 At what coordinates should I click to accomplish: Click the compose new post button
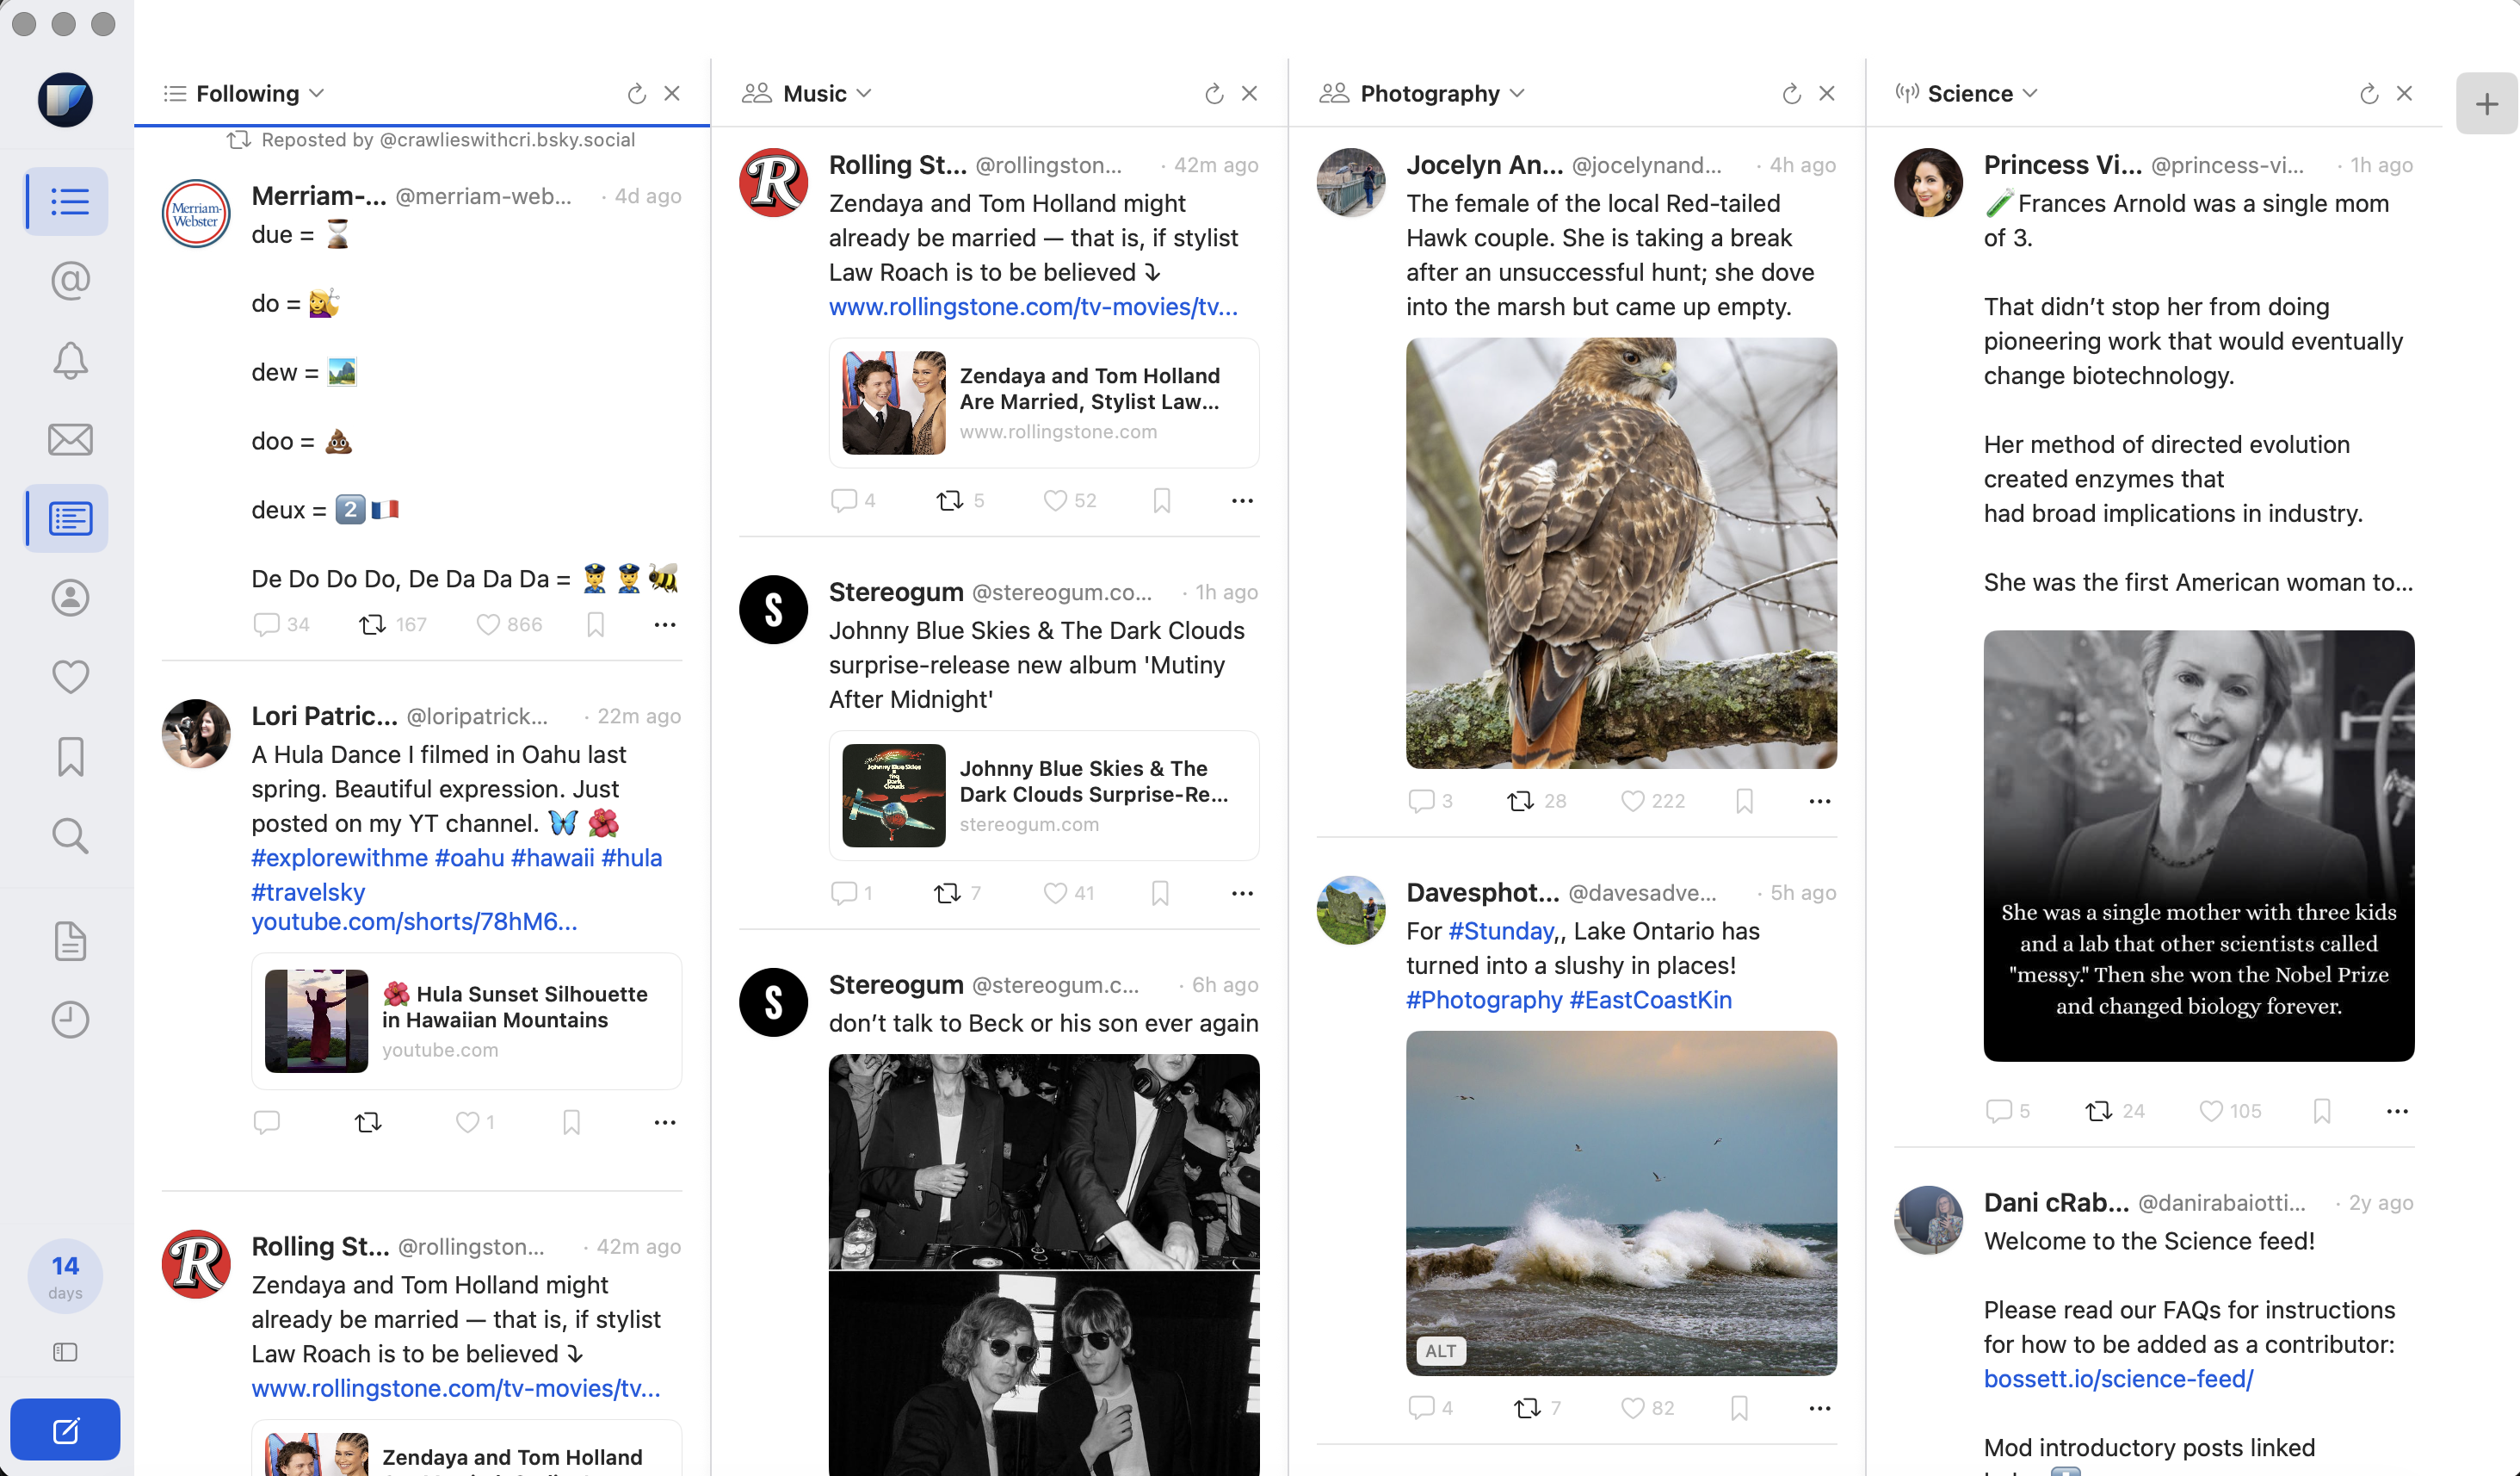pos(65,1430)
